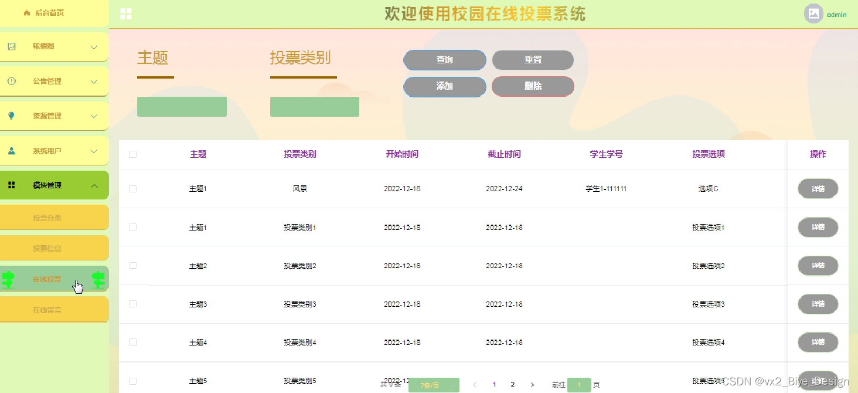
Task: Collapse the 模块管理 menu chevron
Action: point(94,185)
